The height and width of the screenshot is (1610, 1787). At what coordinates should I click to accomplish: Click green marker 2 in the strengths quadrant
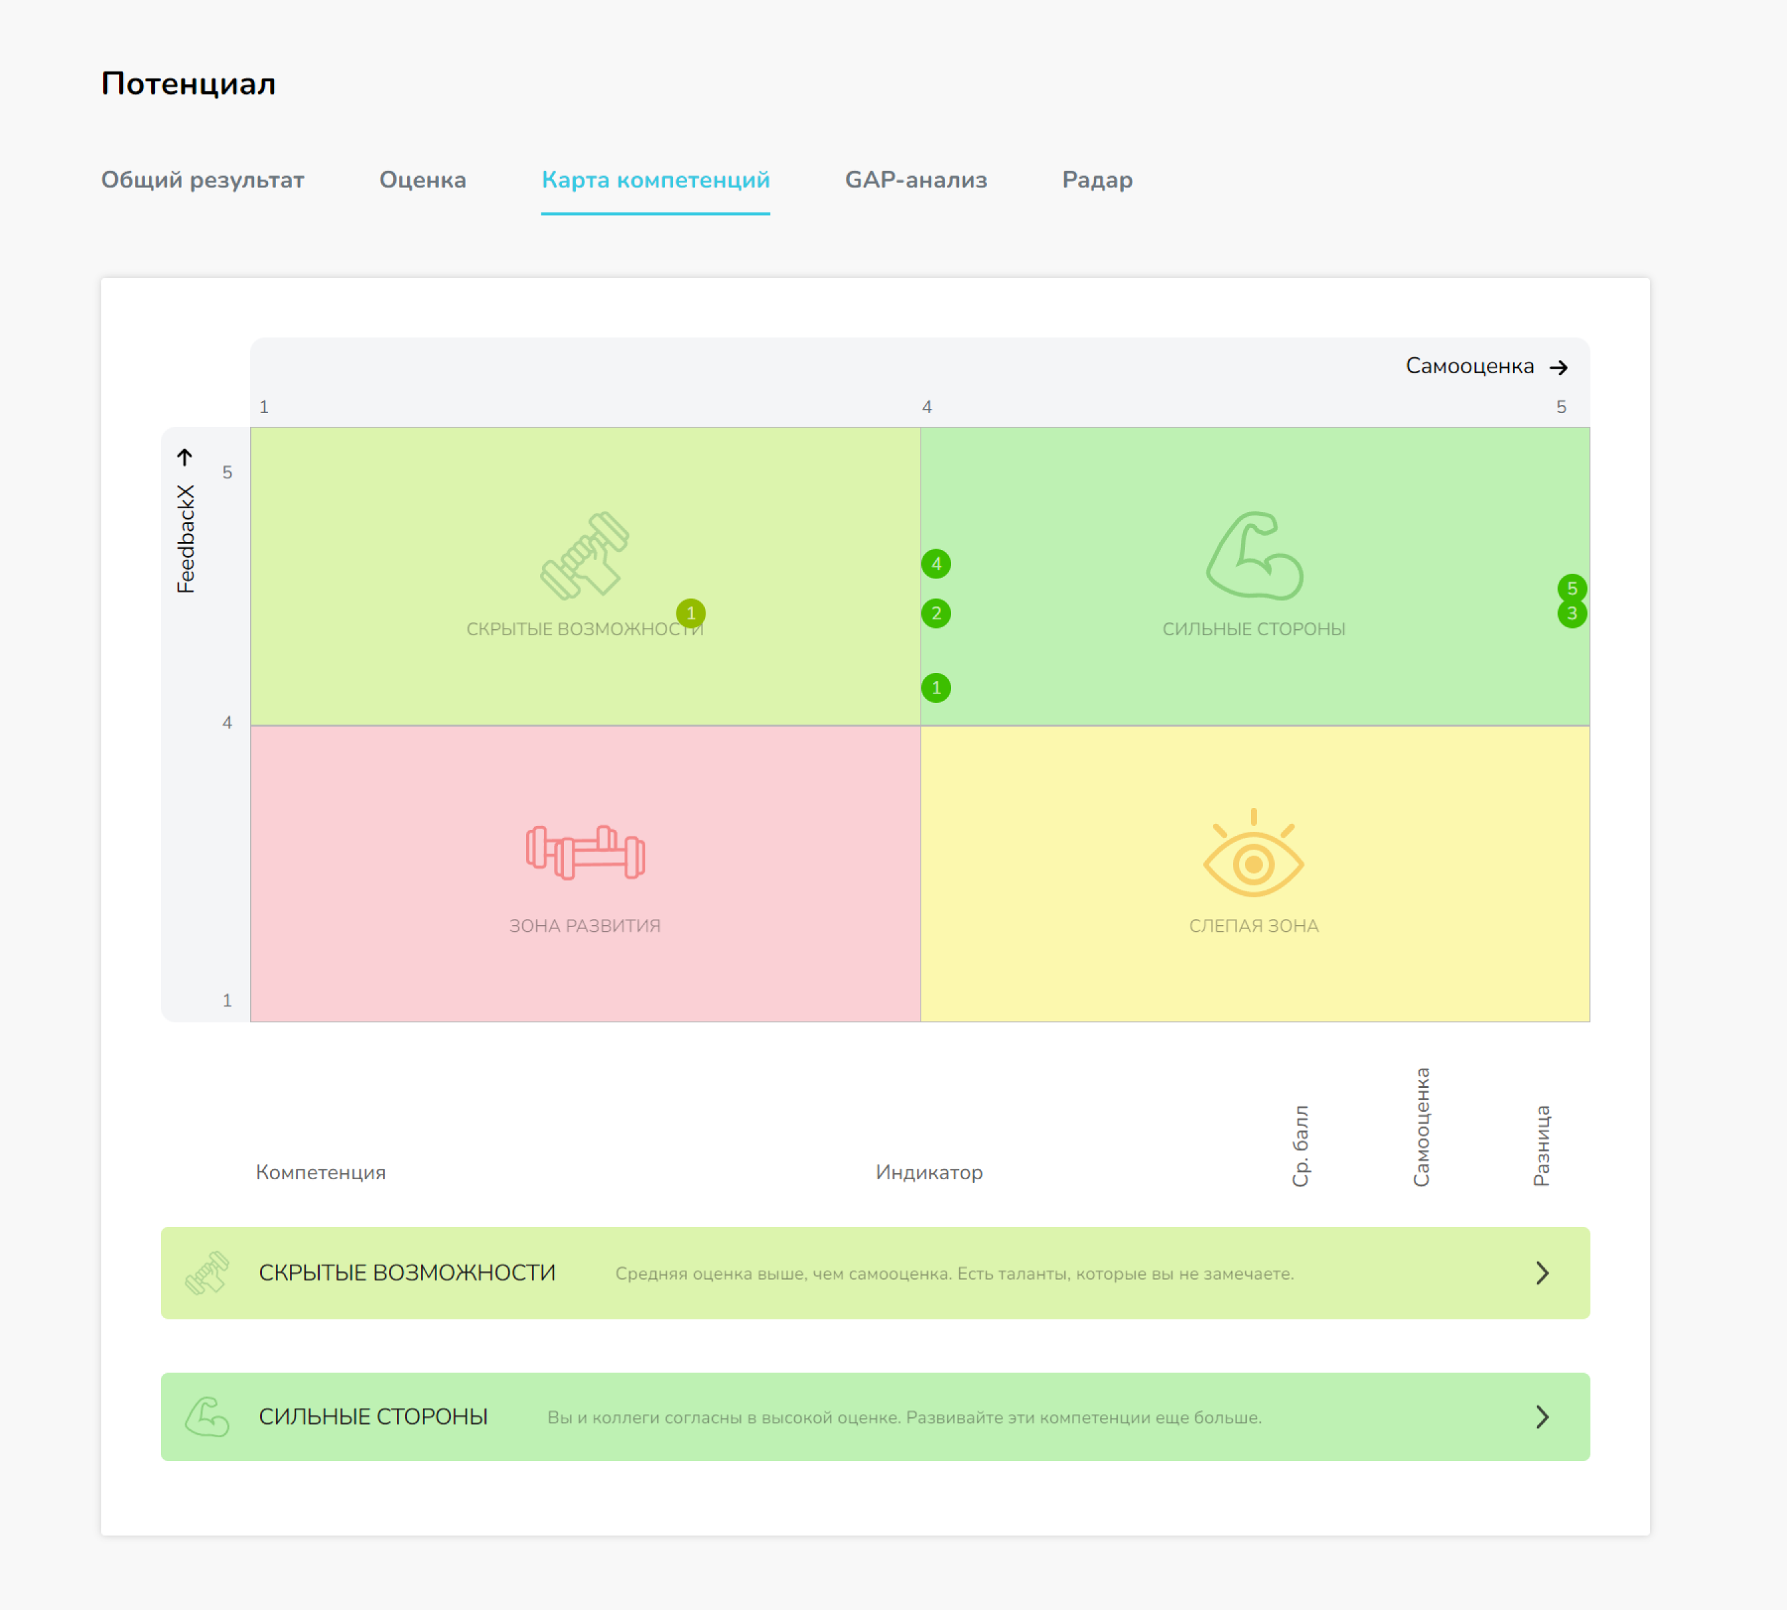936,613
